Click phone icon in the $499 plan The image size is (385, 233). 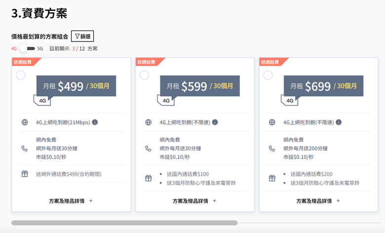click(25, 148)
